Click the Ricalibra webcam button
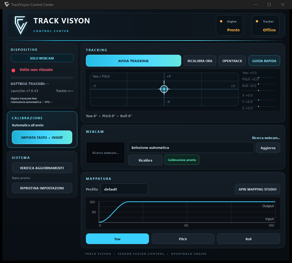Image resolution: width=292 pixels, height=263 pixels. 145,160
